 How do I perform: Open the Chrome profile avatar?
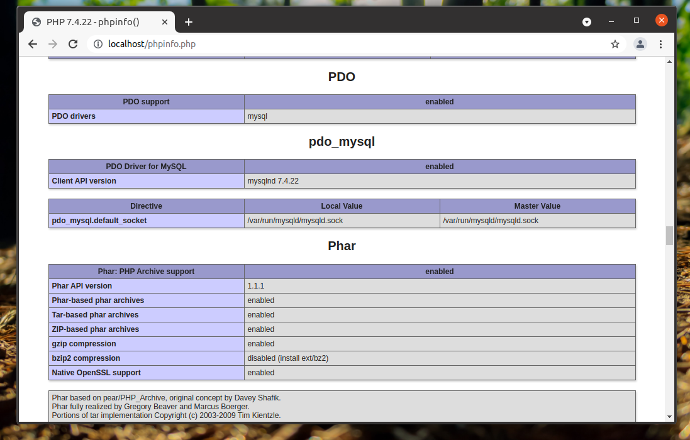[x=640, y=44]
